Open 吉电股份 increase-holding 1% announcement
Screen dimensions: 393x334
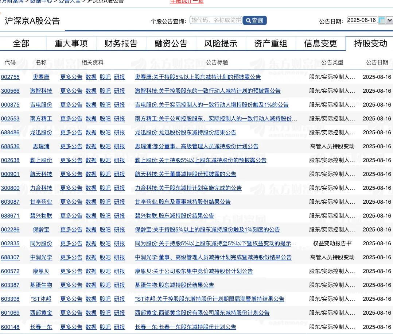211,105
